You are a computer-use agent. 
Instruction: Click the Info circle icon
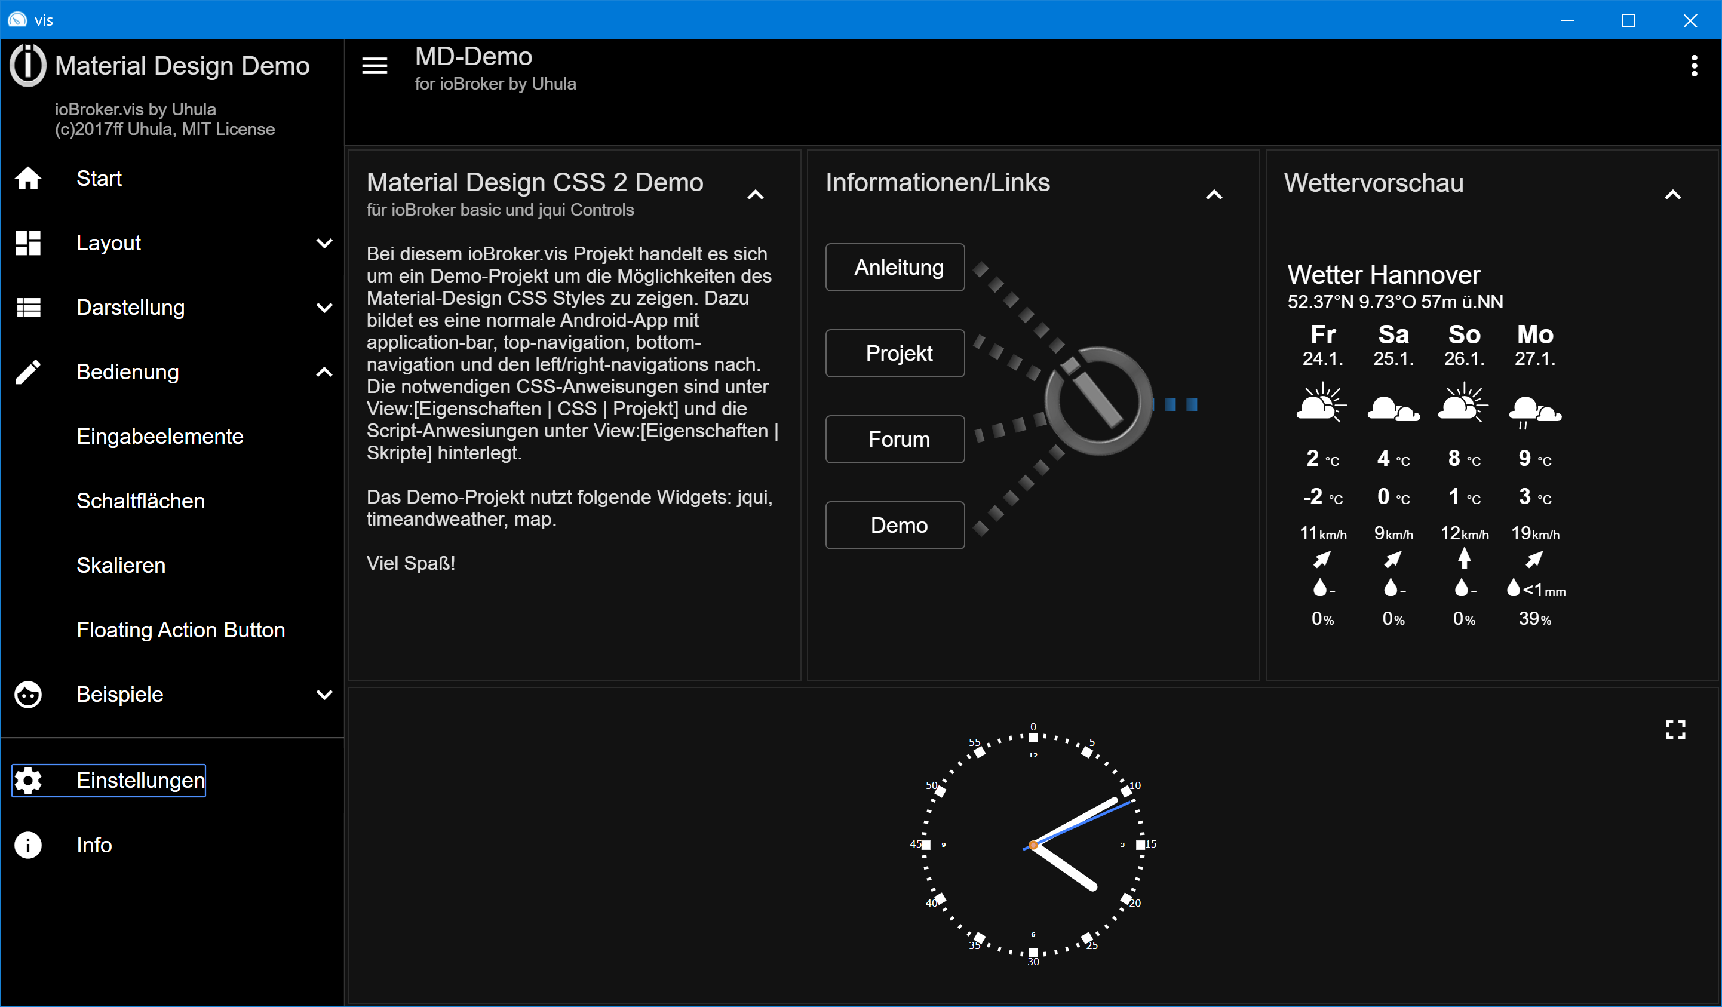click(28, 845)
